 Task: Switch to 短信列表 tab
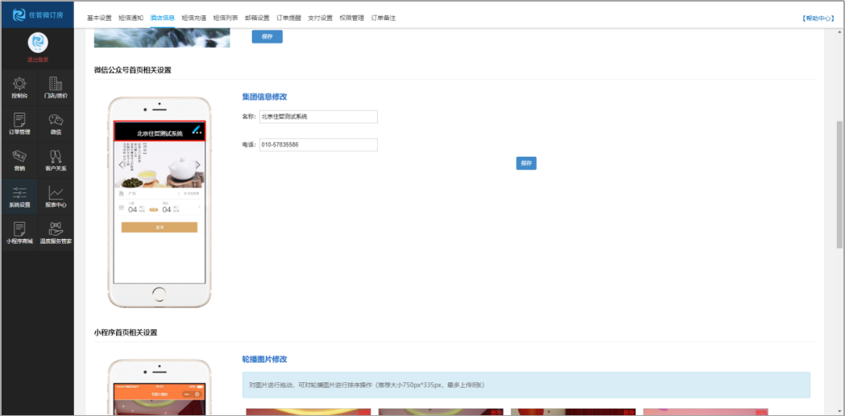pyautogui.click(x=226, y=18)
